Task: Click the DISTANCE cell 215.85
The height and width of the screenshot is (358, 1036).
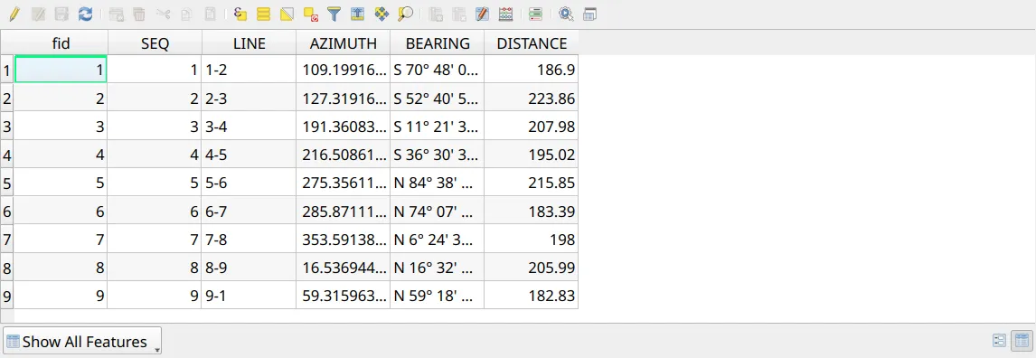Action: coord(532,183)
